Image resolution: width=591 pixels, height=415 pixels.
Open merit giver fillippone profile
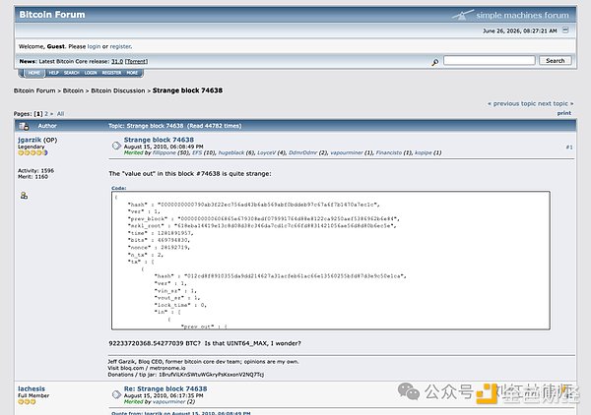point(164,152)
